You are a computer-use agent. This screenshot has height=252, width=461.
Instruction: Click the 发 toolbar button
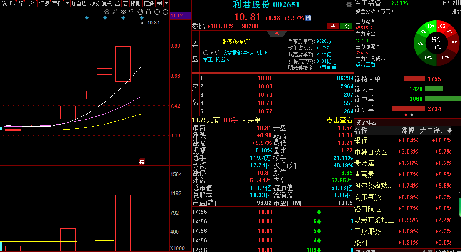coord(5,3)
